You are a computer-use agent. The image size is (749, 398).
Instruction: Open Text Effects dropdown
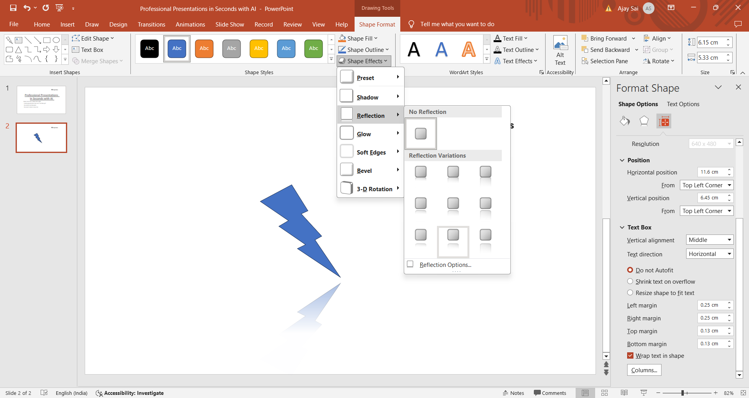point(516,61)
